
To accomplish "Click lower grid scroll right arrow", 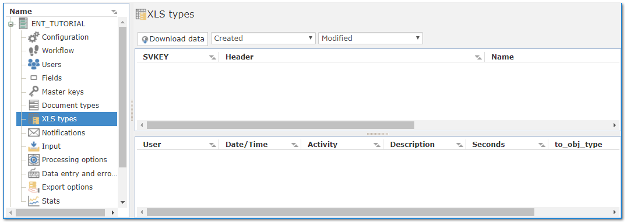I will point(615,212).
